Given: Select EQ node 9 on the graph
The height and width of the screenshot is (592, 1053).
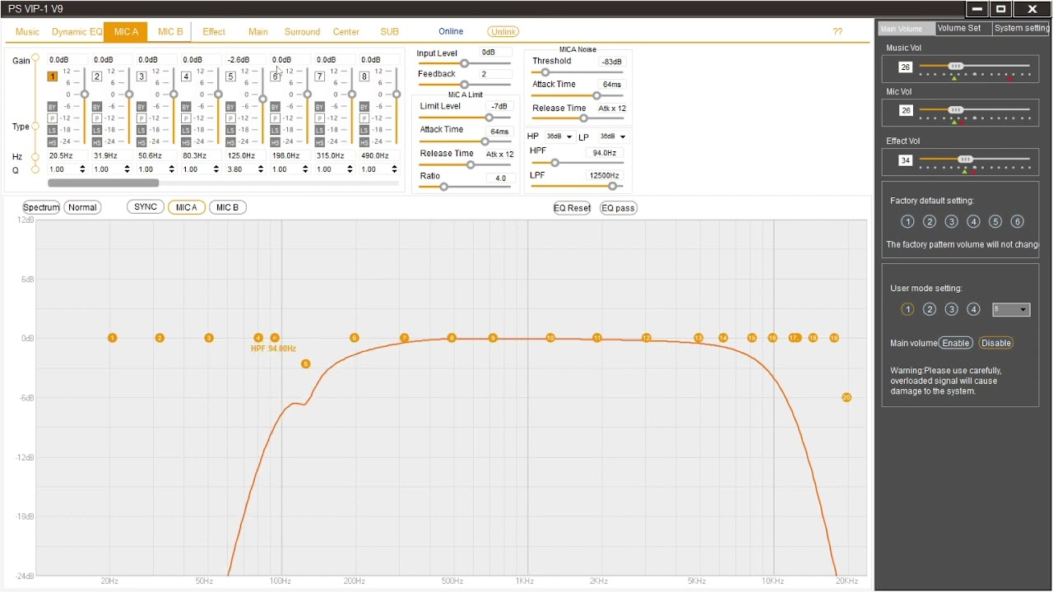Looking at the screenshot, I should [x=493, y=338].
